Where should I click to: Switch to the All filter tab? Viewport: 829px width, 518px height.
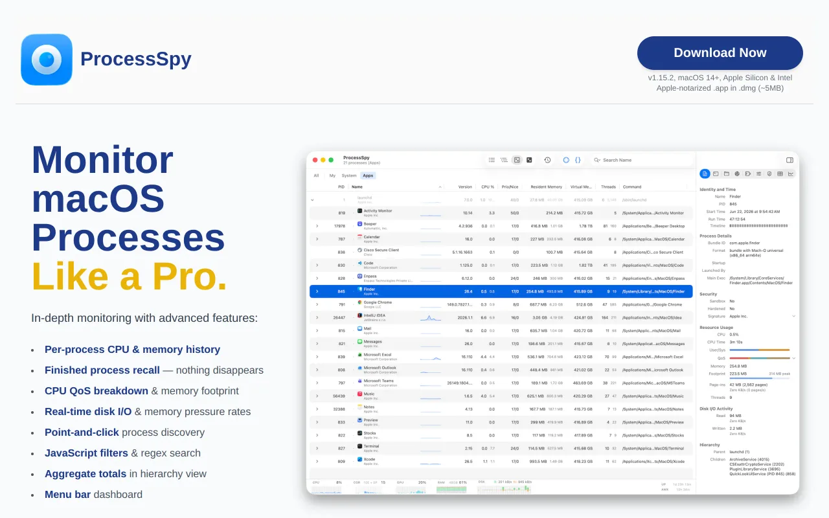(x=316, y=175)
